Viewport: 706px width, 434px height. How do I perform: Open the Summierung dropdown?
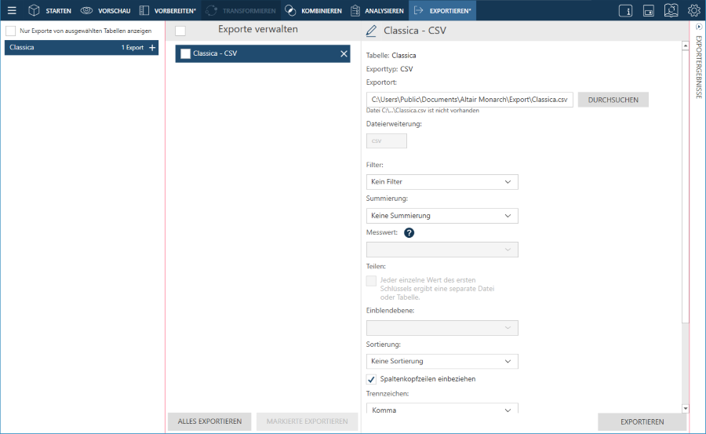tap(442, 216)
